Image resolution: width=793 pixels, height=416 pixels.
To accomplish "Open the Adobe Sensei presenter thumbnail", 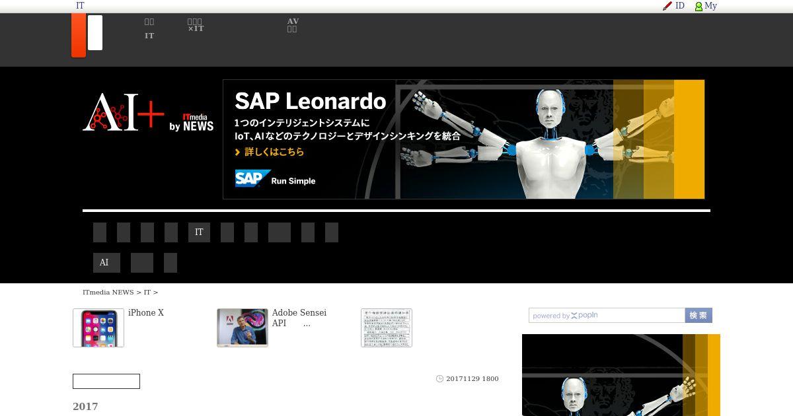I will [x=243, y=328].
